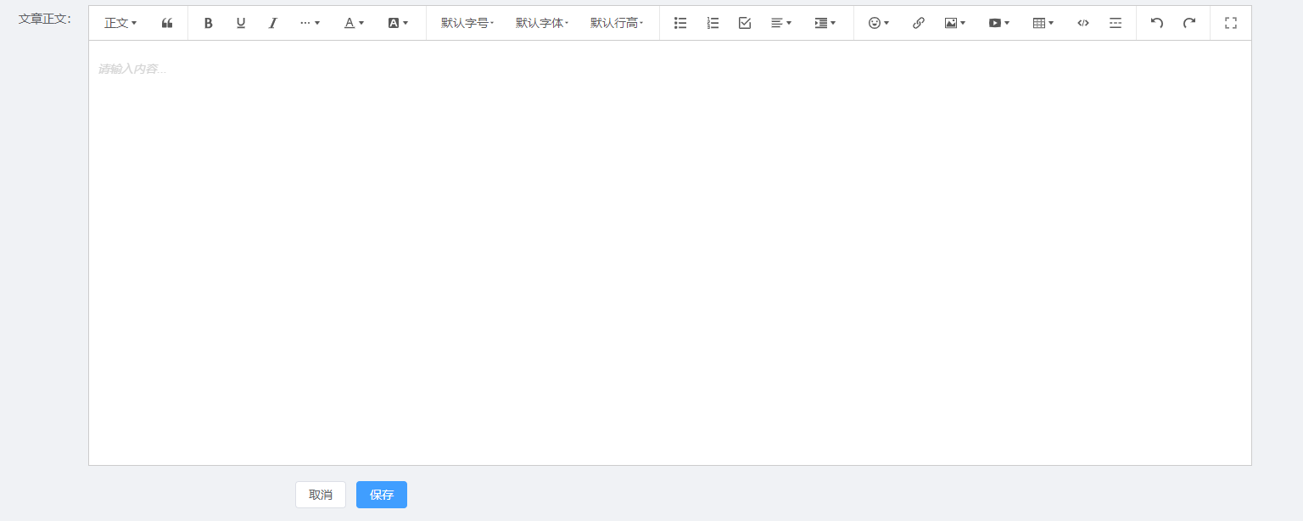This screenshot has height=521, width=1303.
Task: Undo the last edit
Action: point(1157,23)
